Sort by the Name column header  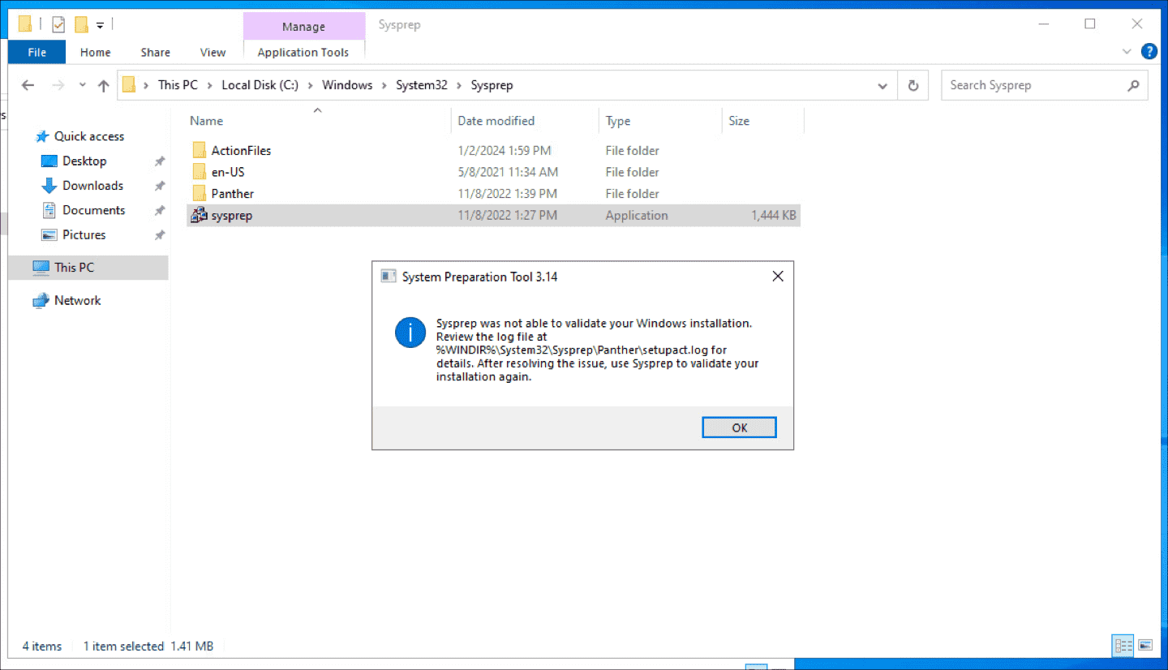pos(319,121)
